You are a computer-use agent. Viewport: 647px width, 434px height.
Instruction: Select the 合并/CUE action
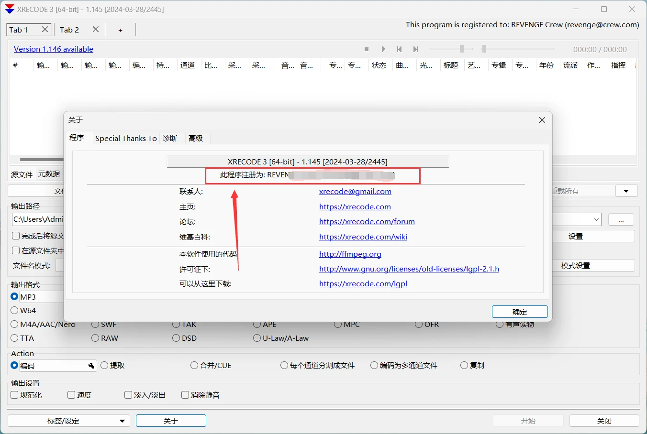pyautogui.click(x=194, y=365)
